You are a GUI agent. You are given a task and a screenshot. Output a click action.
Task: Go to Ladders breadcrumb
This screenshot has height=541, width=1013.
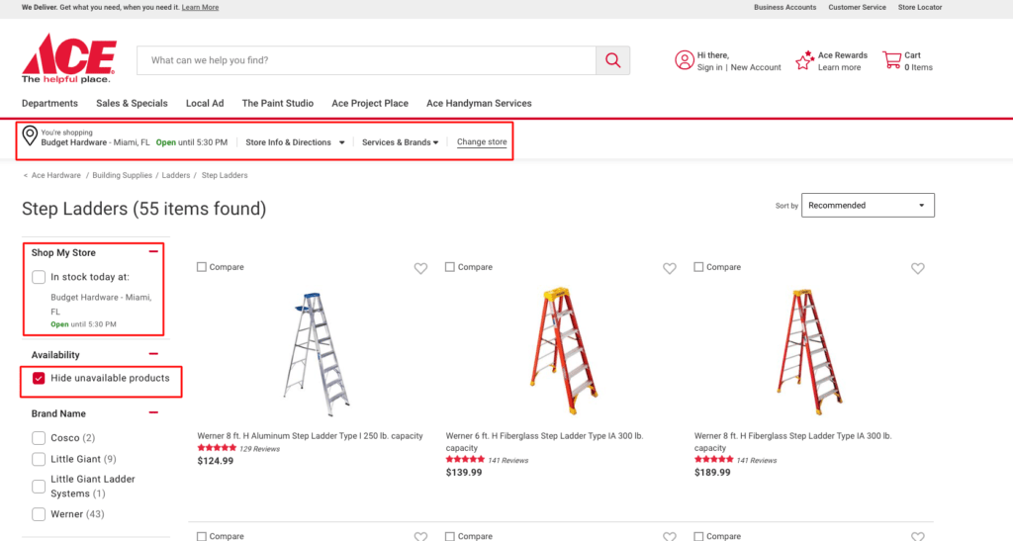tap(176, 175)
